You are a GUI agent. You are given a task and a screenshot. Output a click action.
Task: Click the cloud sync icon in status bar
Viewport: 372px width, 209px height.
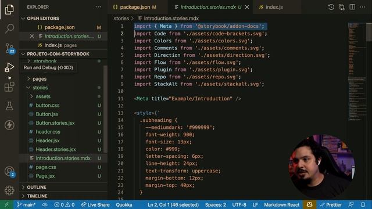tap(45, 205)
